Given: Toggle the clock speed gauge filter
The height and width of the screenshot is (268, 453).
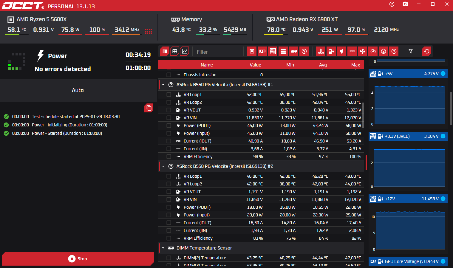Looking at the screenshot, I should click(373, 51).
